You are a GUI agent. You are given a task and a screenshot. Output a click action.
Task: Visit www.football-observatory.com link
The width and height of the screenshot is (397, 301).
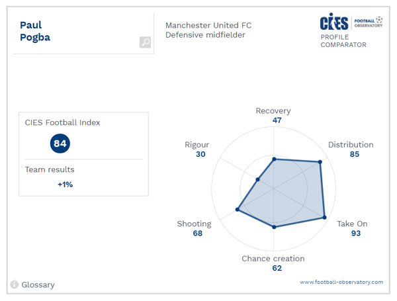pyautogui.click(x=341, y=282)
